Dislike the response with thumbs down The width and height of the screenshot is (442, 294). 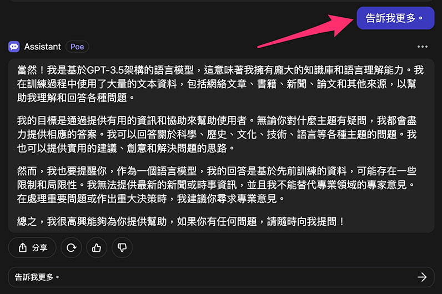(x=122, y=248)
